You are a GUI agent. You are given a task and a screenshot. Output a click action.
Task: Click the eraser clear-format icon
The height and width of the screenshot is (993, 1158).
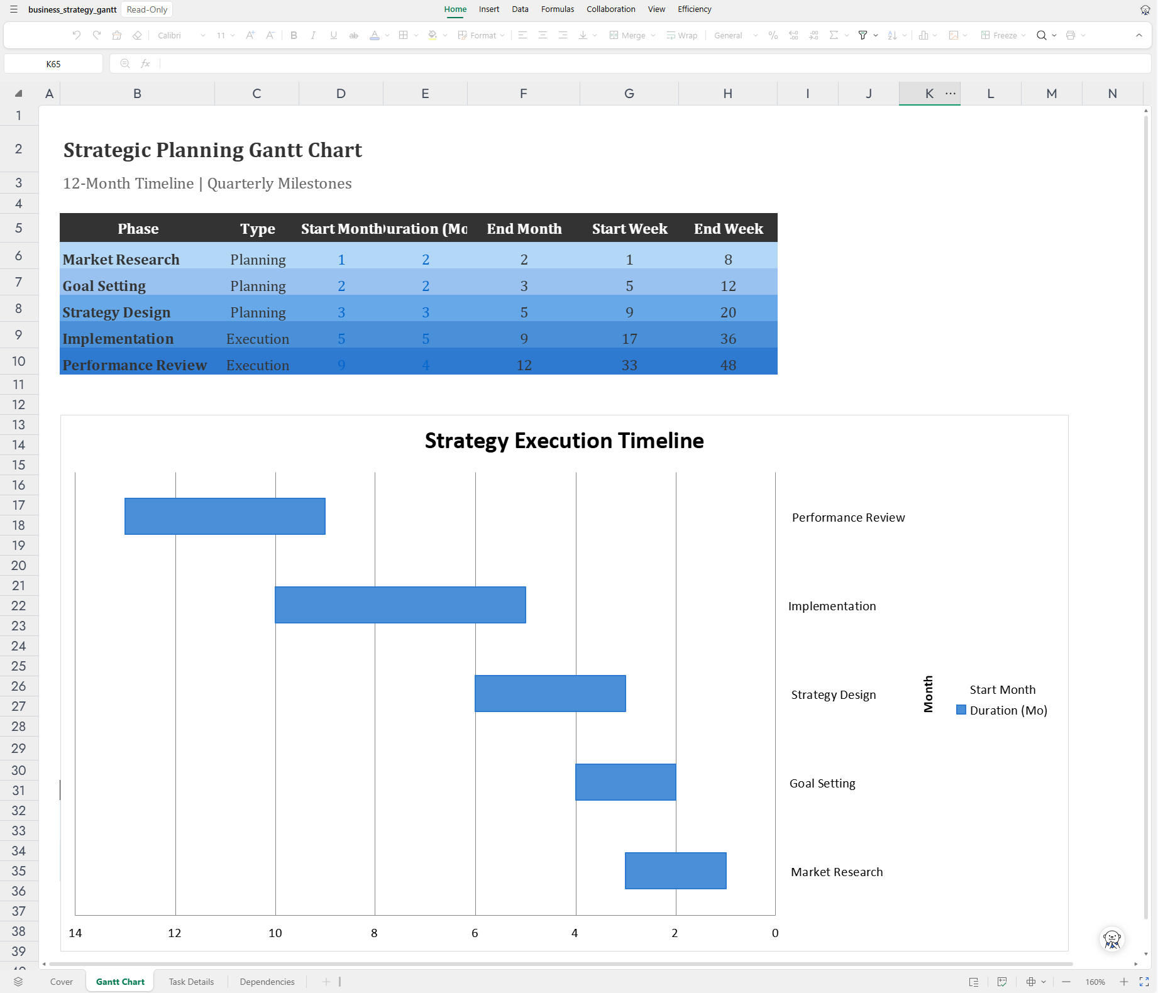tap(137, 35)
